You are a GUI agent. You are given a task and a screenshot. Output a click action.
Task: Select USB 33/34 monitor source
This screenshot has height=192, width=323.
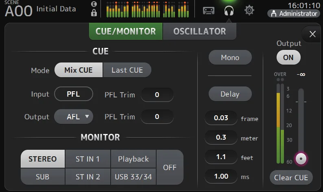point(133,177)
